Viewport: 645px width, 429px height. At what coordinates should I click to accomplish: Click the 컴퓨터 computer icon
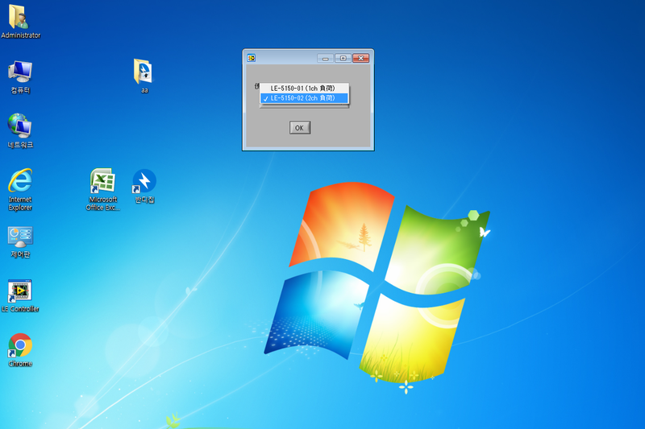click(x=20, y=72)
